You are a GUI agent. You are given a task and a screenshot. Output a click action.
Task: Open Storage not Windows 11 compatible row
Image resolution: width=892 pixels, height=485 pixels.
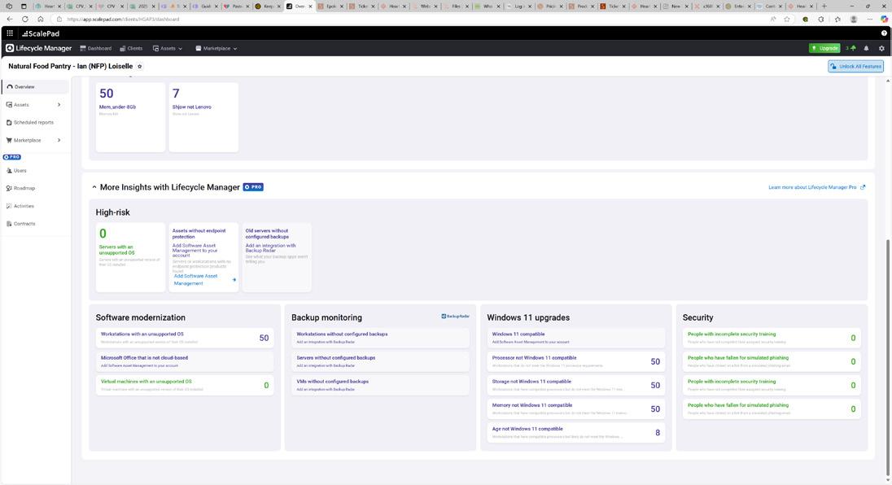click(x=575, y=385)
